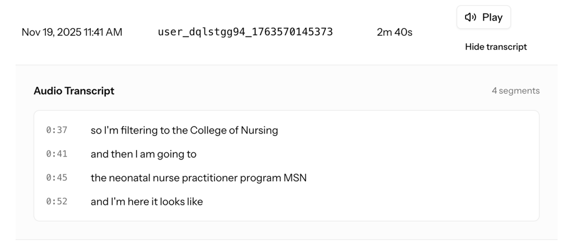Click the "4 segments" count label
Viewport: 565px width, 243px height.
(x=516, y=91)
